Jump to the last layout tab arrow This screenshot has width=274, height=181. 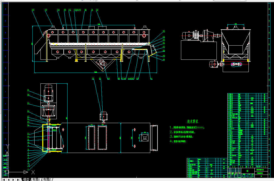pos(18,179)
